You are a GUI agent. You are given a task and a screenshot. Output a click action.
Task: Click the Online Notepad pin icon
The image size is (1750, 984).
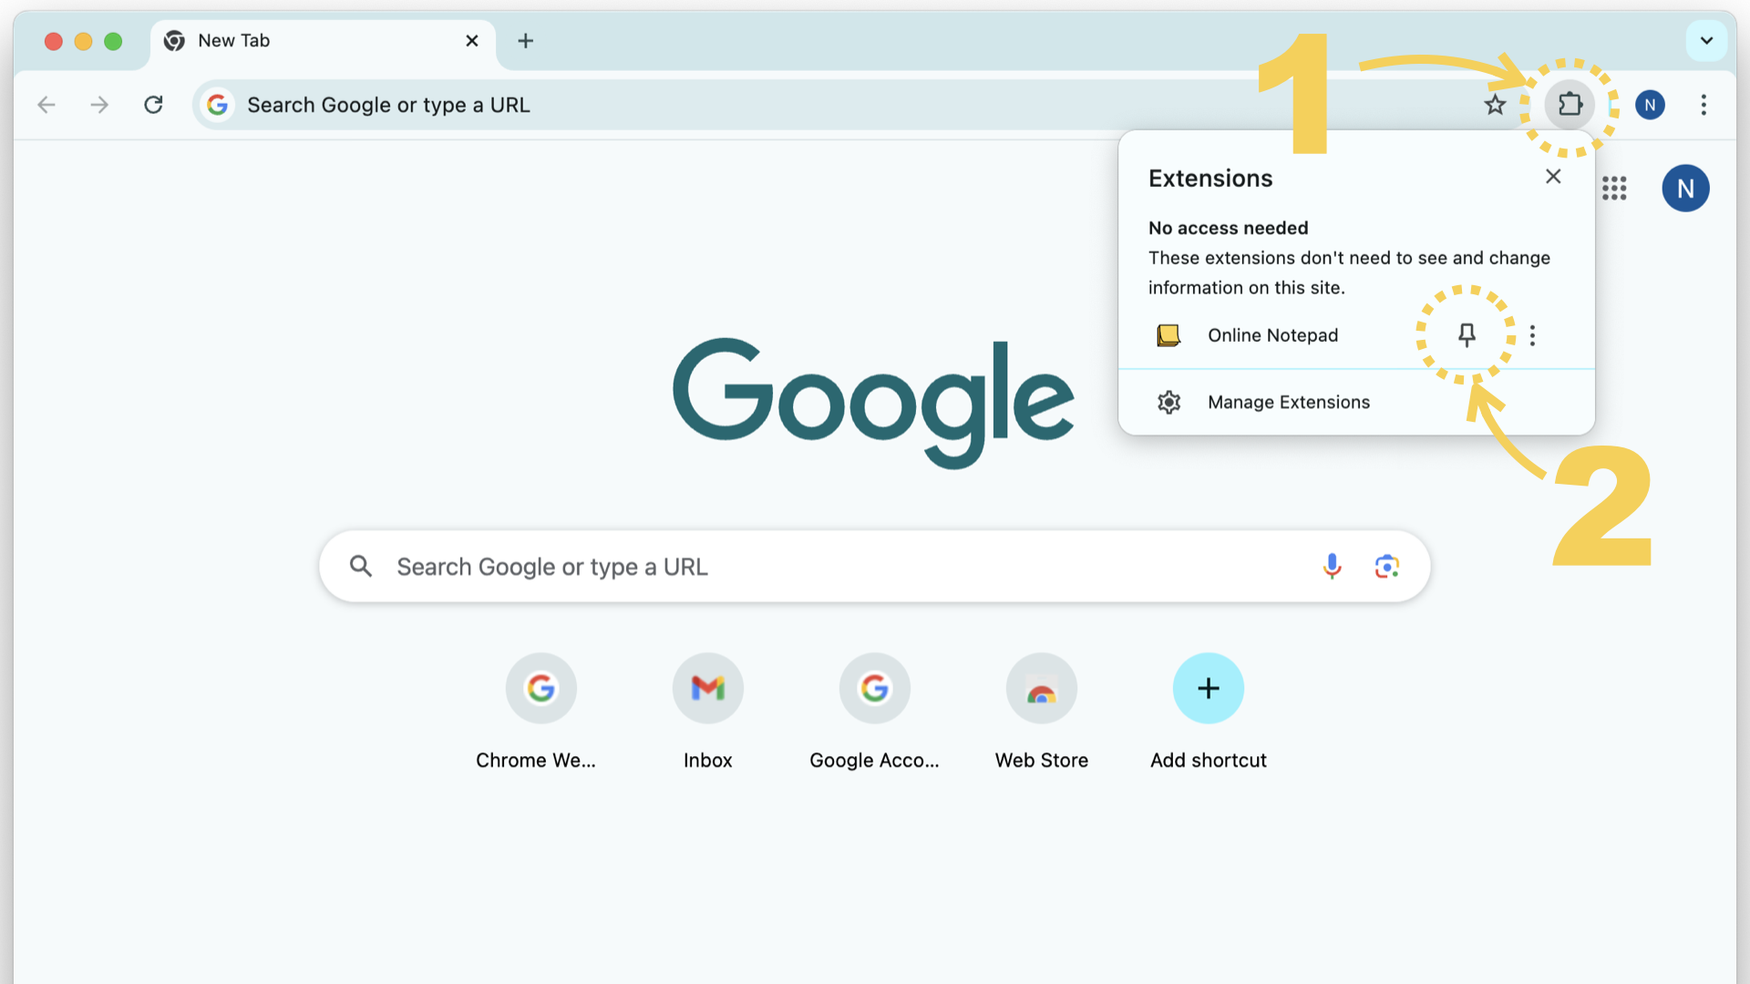(x=1467, y=334)
